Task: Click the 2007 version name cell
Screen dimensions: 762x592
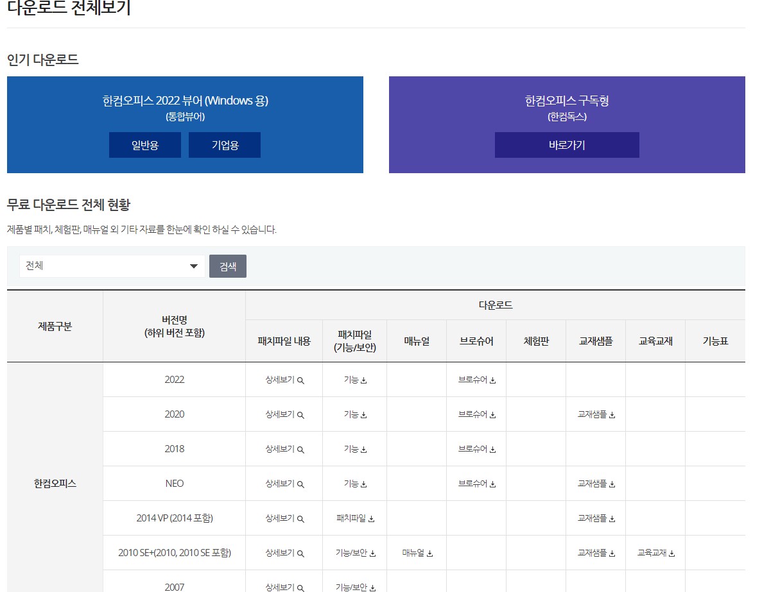Action: pyautogui.click(x=175, y=581)
